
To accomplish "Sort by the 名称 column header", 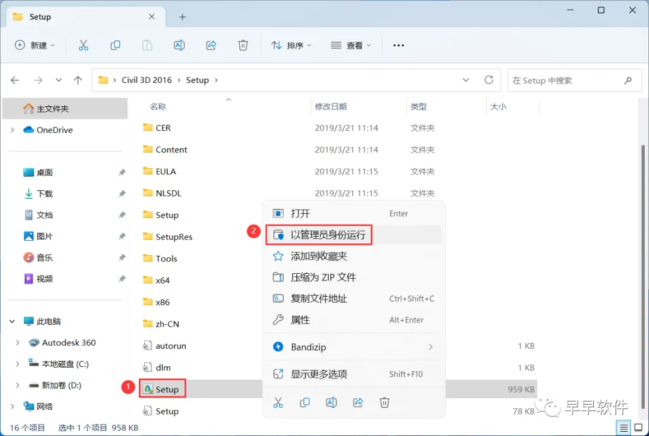I will 157,107.
